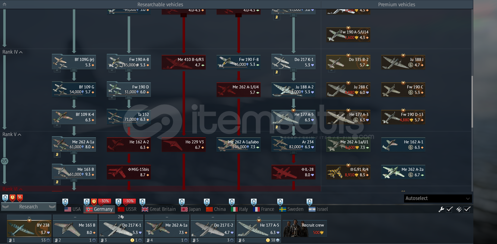The image size is (497, 244).
Task: Select the Ju 388 J premium card
Action: (x=403, y=62)
